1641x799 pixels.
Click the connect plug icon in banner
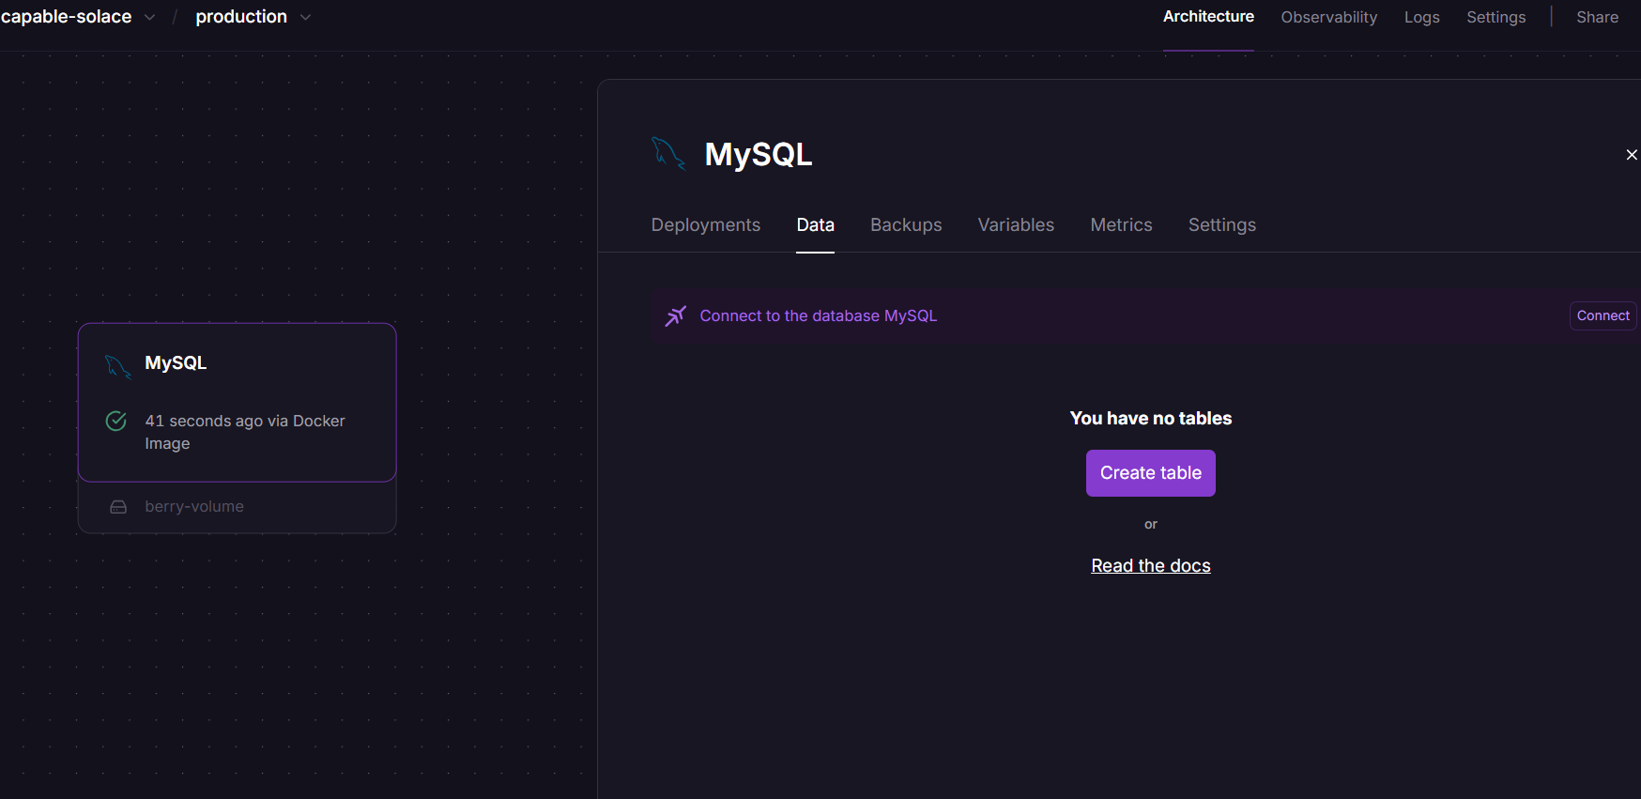676,316
